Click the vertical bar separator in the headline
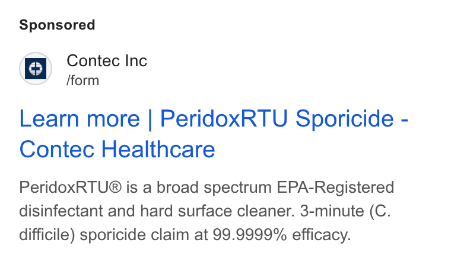The image size is (451, 259). 150,119
